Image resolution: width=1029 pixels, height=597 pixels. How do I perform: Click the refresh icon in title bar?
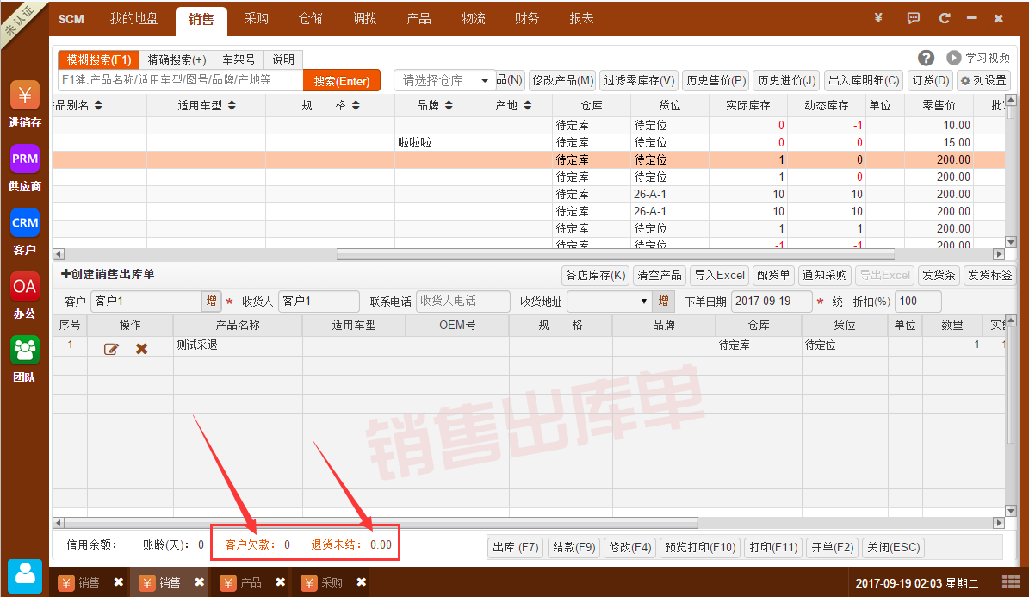pos(945,18)
